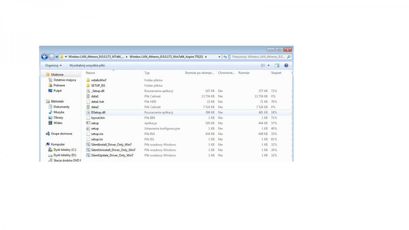Image resolution: width=409 pixels, height=230 pixels.
Task: Click the Plik HDR type cell
Action: coord(150,102)
